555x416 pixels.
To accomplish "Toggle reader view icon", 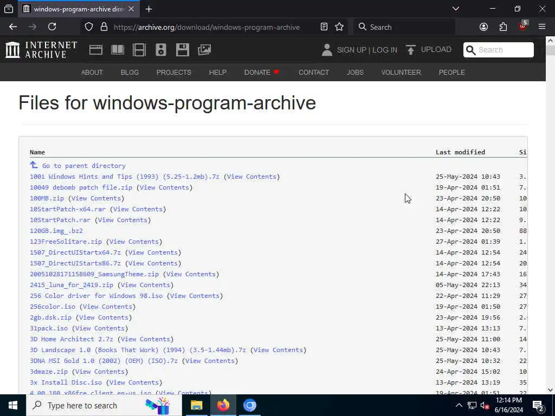I will (324, 27).
